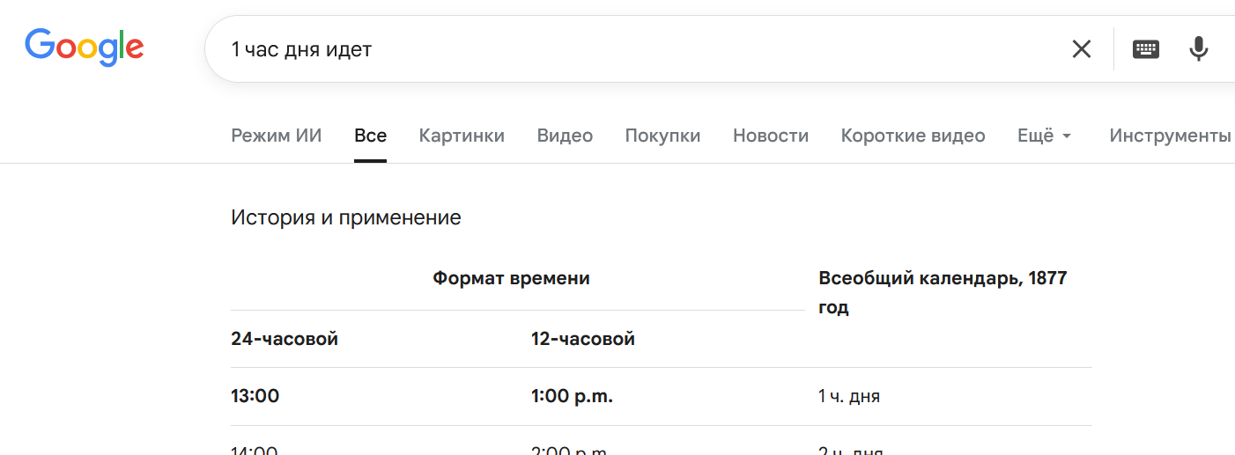This screenshot has width=1235, height=455.
Task: Expand the Ещё dropdown menu
Action: click(x=1044, y=136)
